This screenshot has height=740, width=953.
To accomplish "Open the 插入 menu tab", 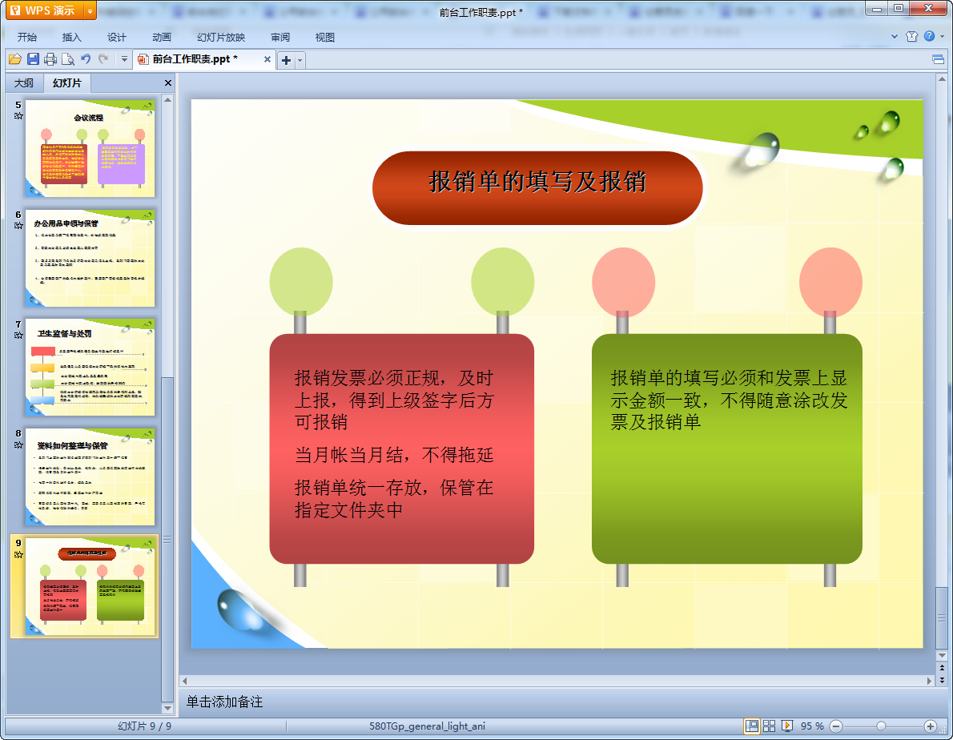I will 72,37.
